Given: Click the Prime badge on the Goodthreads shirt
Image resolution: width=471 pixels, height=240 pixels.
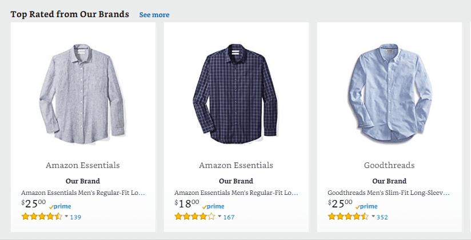Looking at the screenshot, I should click(366, 206).
